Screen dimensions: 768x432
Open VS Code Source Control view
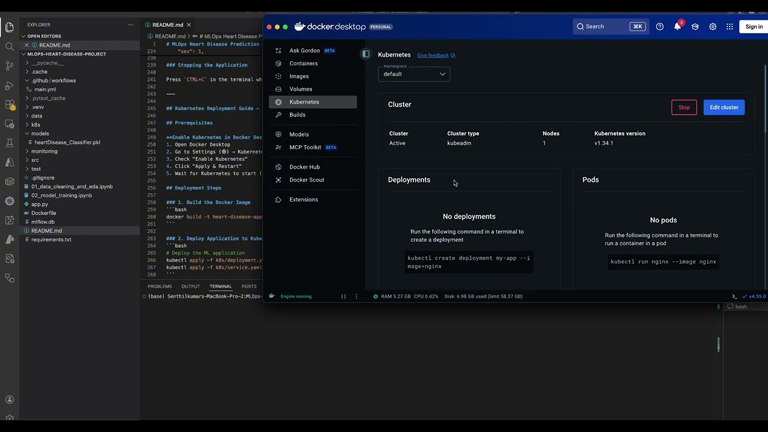(x=10, y=65)
